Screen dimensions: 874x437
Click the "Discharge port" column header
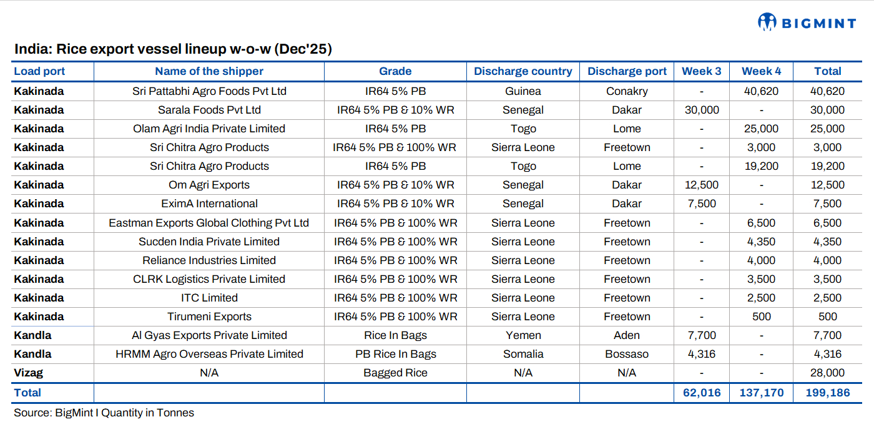pos(627,71)
